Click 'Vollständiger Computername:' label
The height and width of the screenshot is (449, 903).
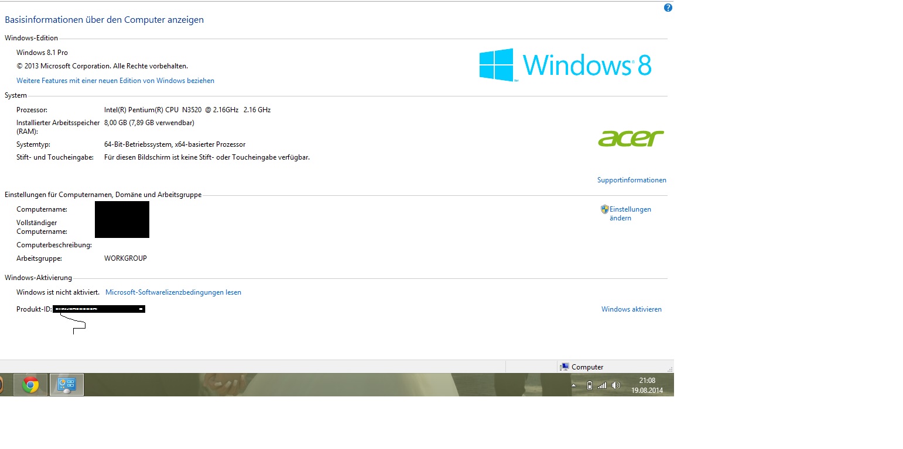coord(42,227)
